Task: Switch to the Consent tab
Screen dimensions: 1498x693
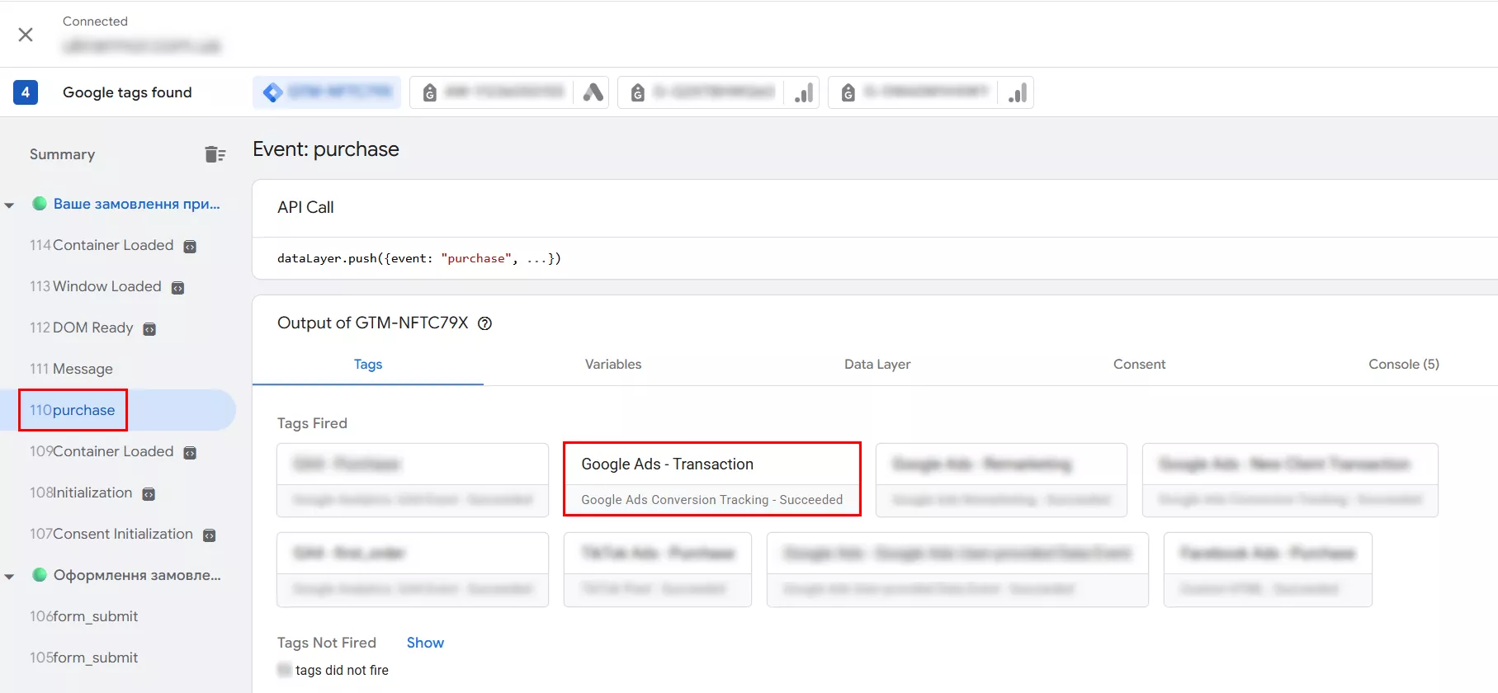Action: pos(1139,364)
